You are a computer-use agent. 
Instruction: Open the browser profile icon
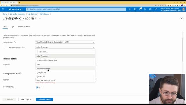point(182,5)
